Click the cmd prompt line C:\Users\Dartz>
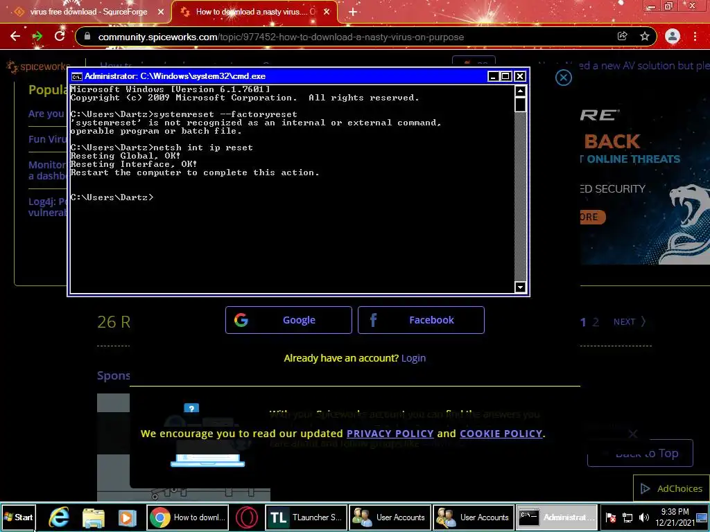 pos(112,197)
